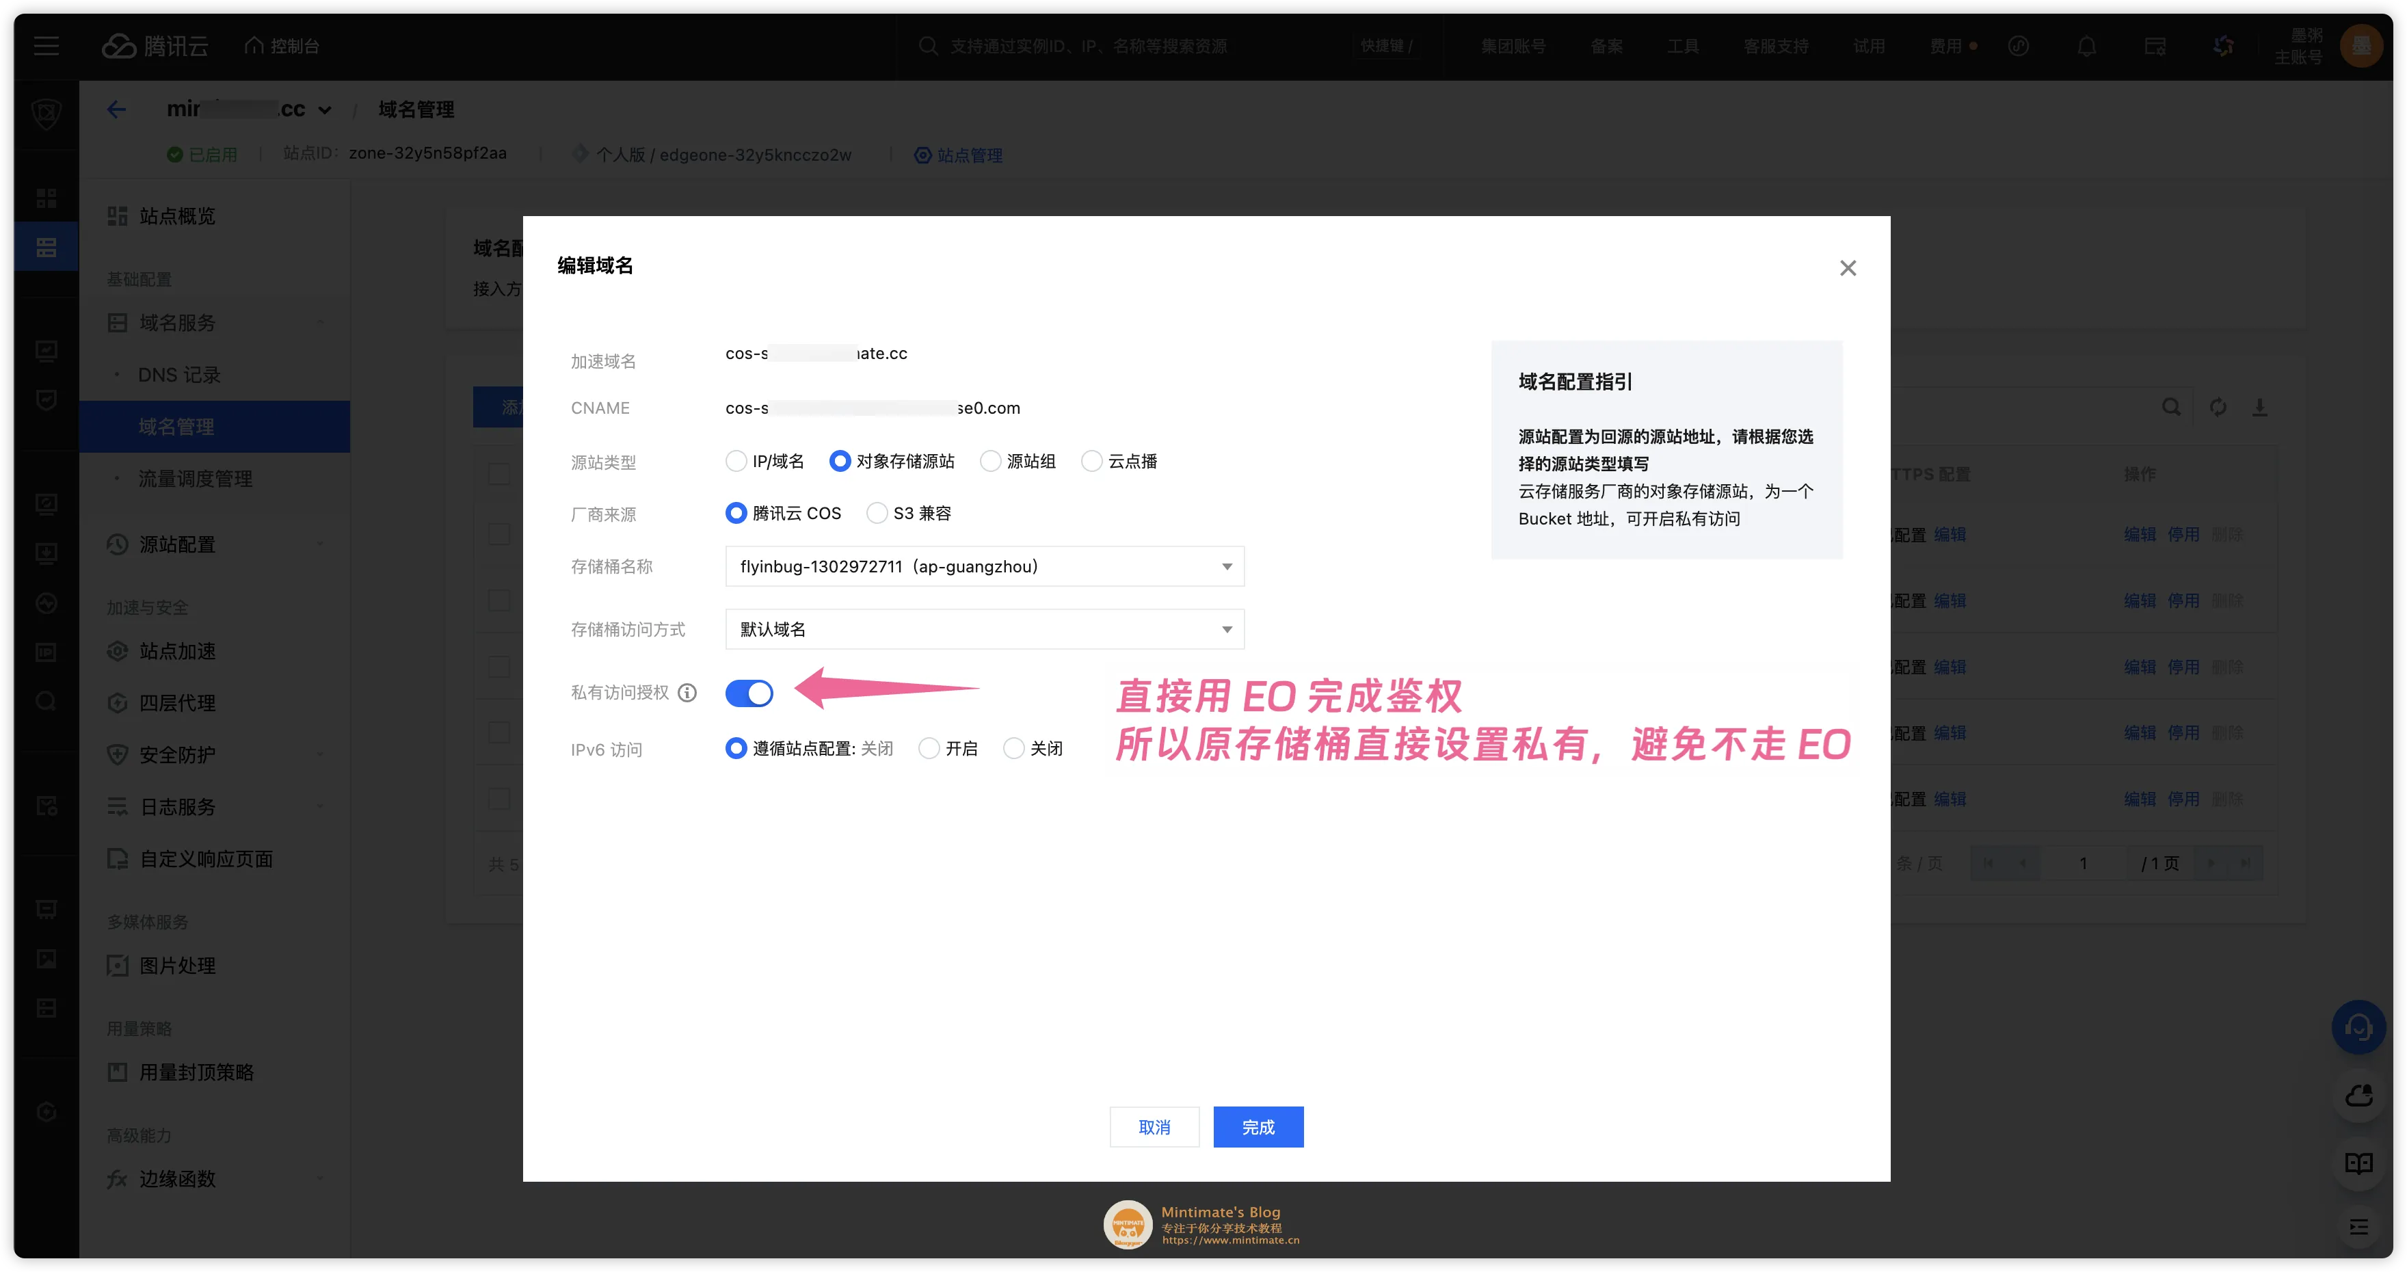Click the card/wallet icon in the top bar
Image resolution: width=2407 pixels, height=1272 pixels.
click(2155, 46)
